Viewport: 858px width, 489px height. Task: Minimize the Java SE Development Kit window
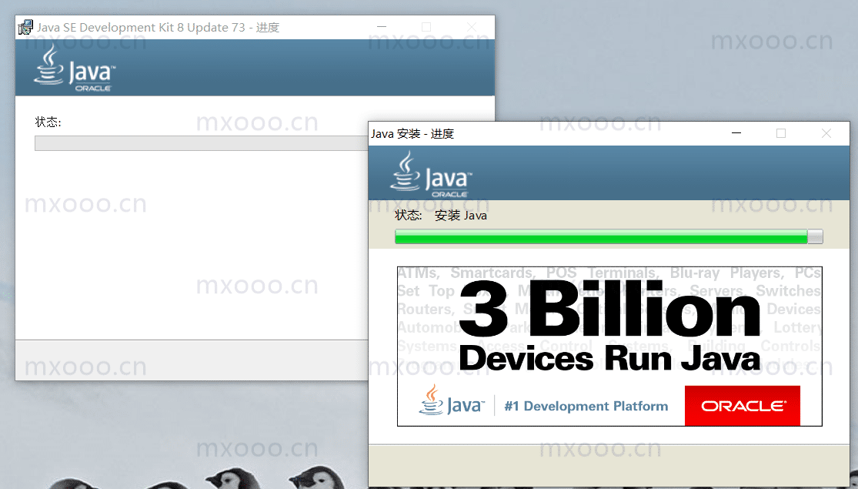pos(382,27)
